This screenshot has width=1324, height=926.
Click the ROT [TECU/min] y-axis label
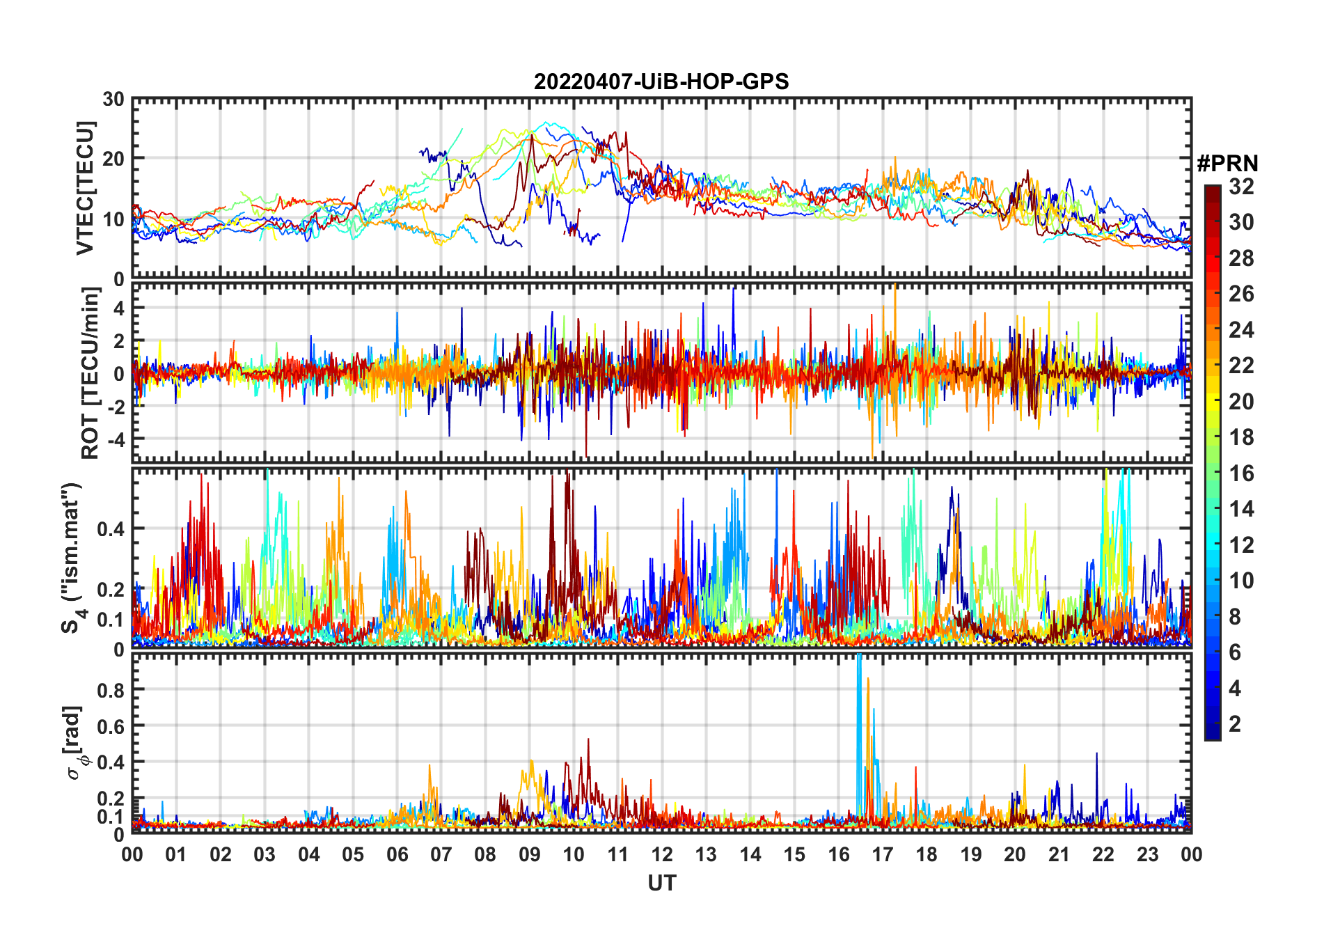pos(90,372)
